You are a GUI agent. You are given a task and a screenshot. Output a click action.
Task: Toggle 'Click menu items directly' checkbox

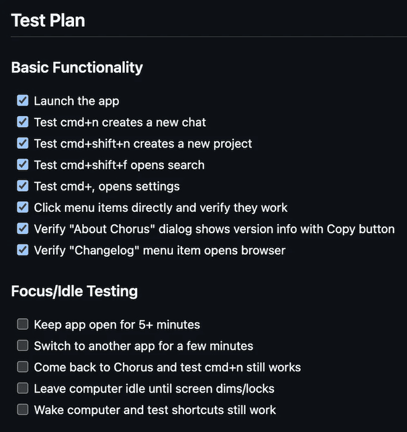[x=23, y=207]
